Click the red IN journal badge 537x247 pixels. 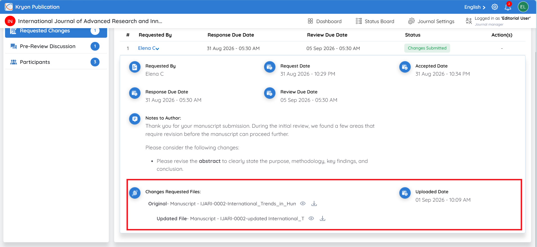coord(10,21)
